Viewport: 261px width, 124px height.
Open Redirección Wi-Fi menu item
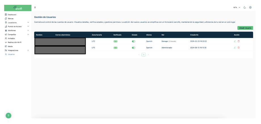point(15,43)
